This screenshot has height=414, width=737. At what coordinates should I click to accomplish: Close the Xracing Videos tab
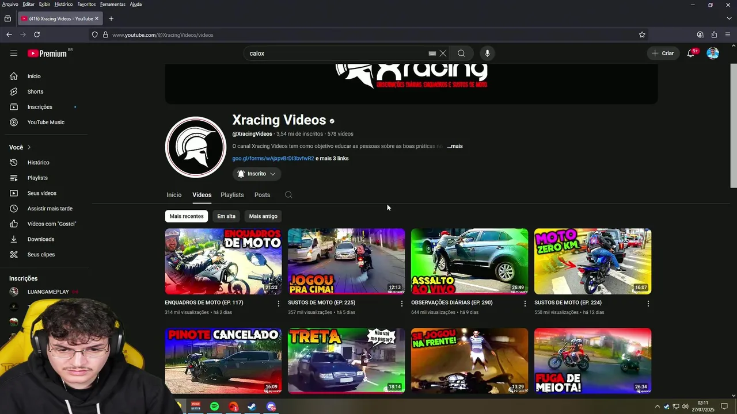point(97,18)
